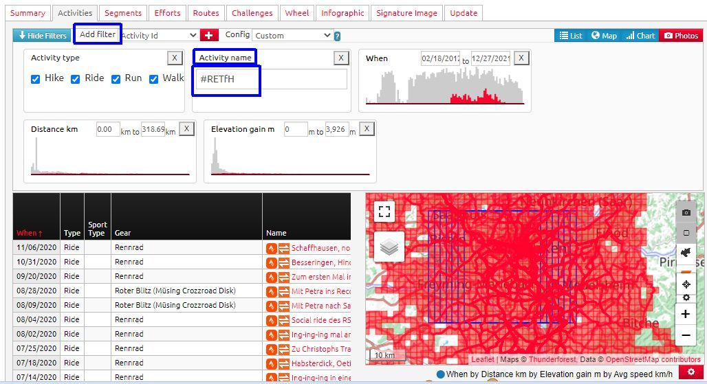Screen dimensions: 707x384
Task: Uncheck the Run activity type
Action: pos(116,79)
